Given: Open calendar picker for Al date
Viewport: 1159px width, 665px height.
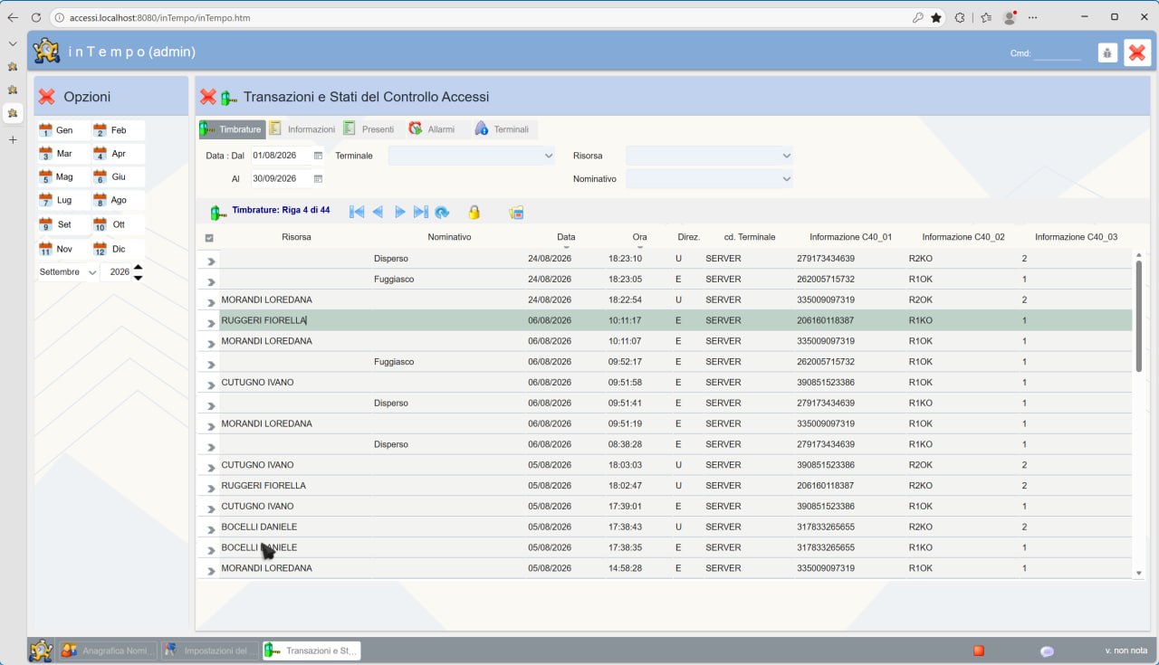Looking at the screenshot, I should tap(318, 178).
